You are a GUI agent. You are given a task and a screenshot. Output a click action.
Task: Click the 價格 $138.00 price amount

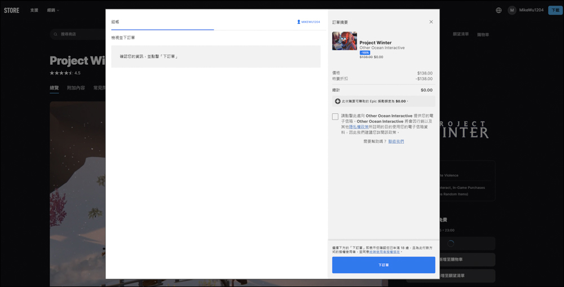click(x=425, y=73)
